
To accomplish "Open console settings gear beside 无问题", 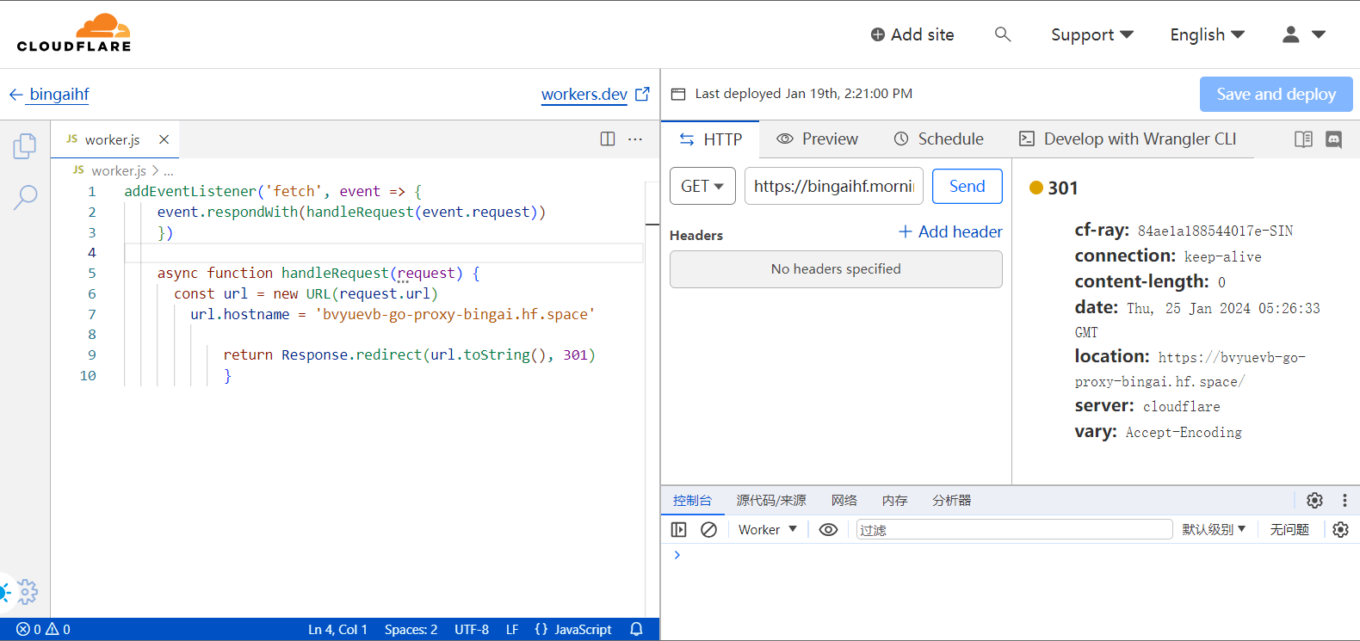I will 1340,530.
